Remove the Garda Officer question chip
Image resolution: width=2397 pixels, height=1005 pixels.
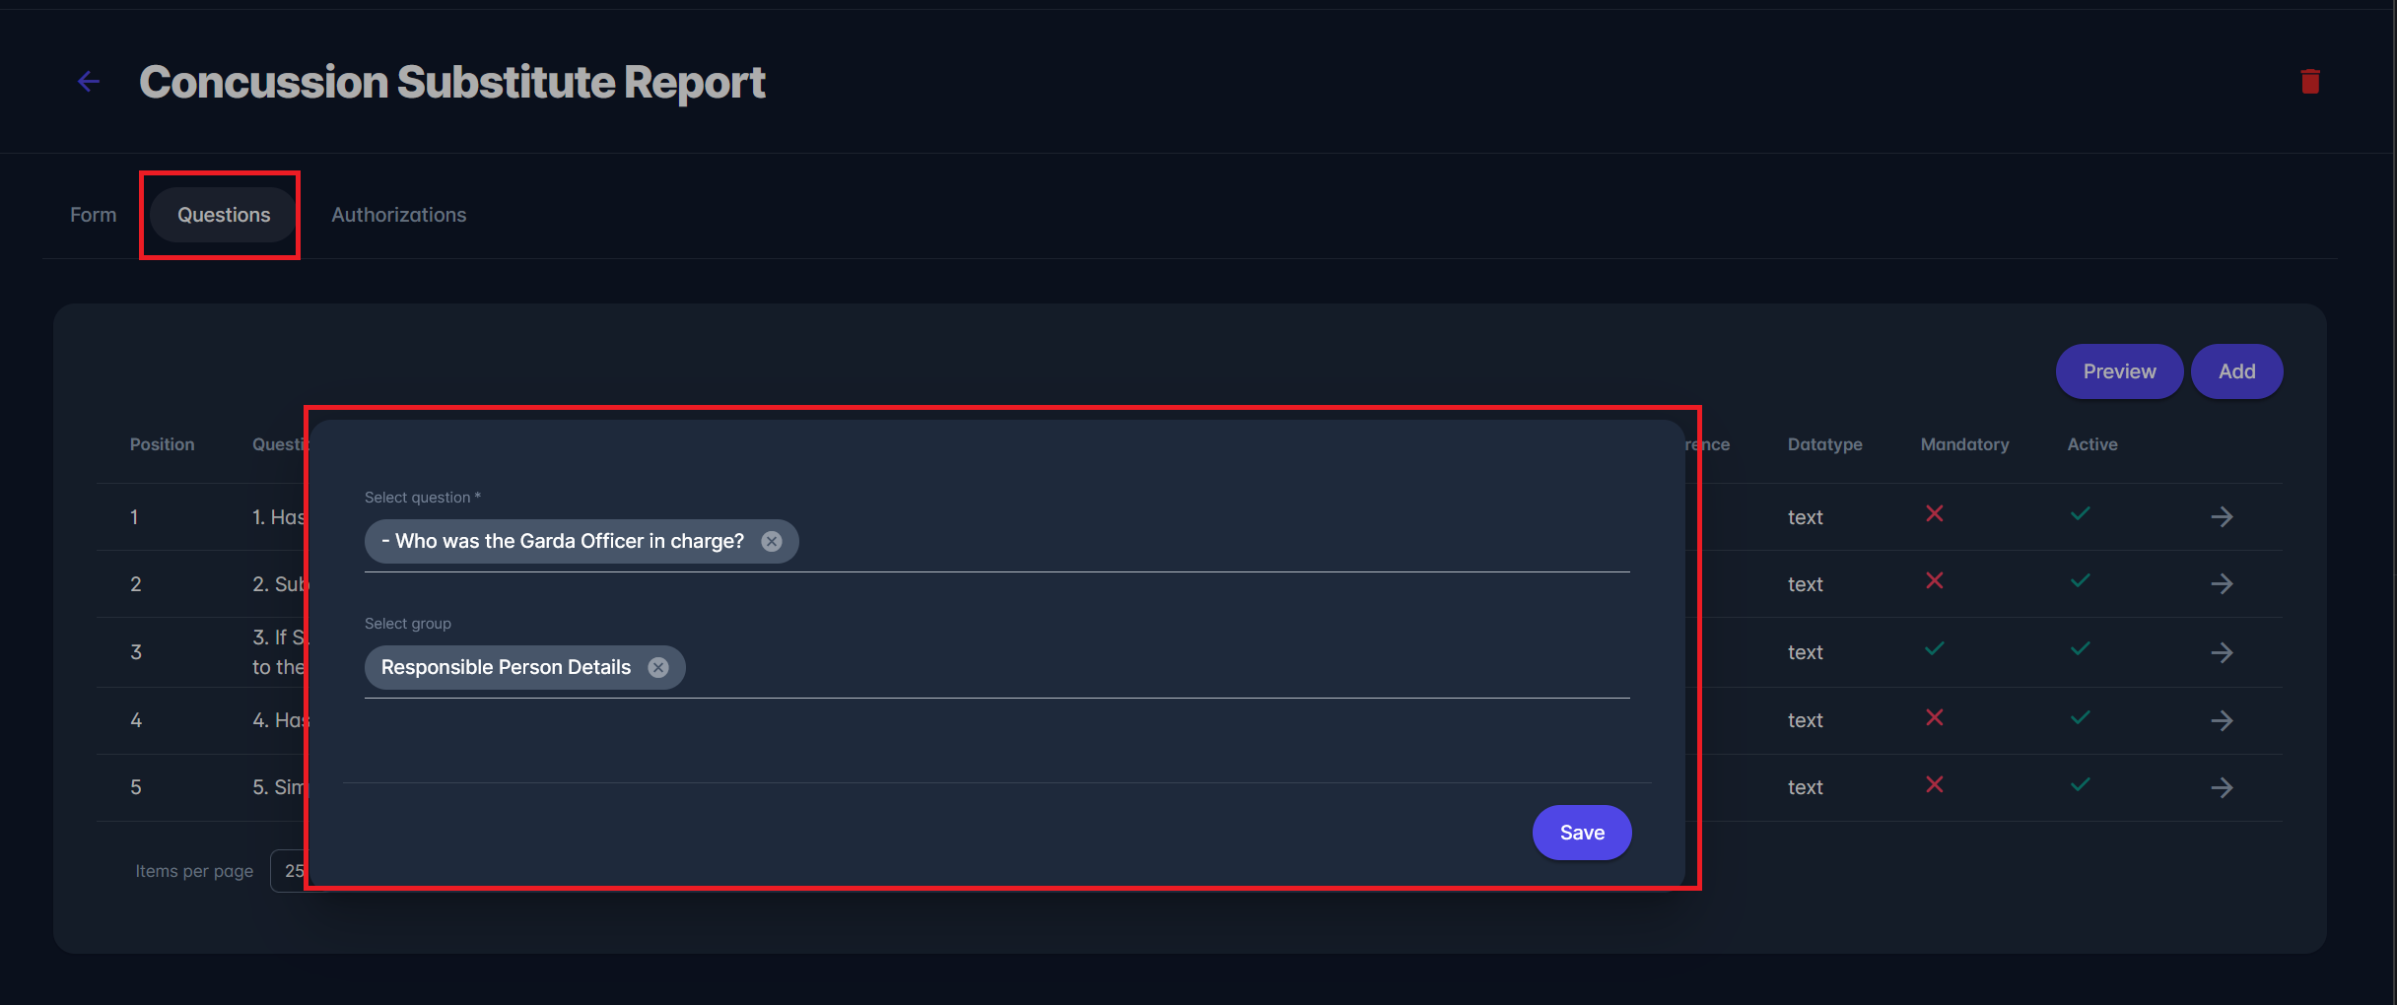tap(772, 541)
